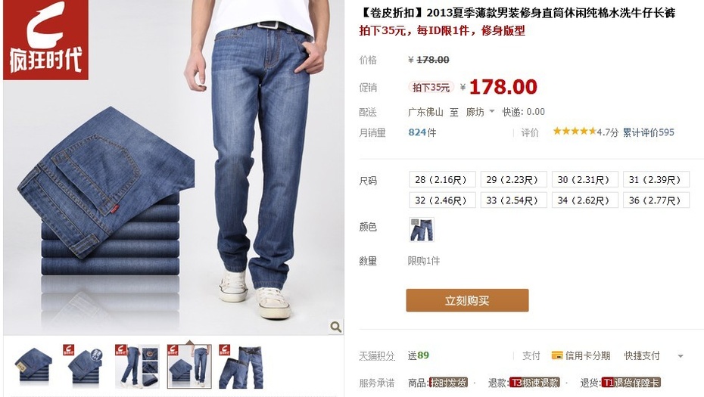Select size 28 (2.16尺)
The image size is (704, 397).
pos(442,179)
